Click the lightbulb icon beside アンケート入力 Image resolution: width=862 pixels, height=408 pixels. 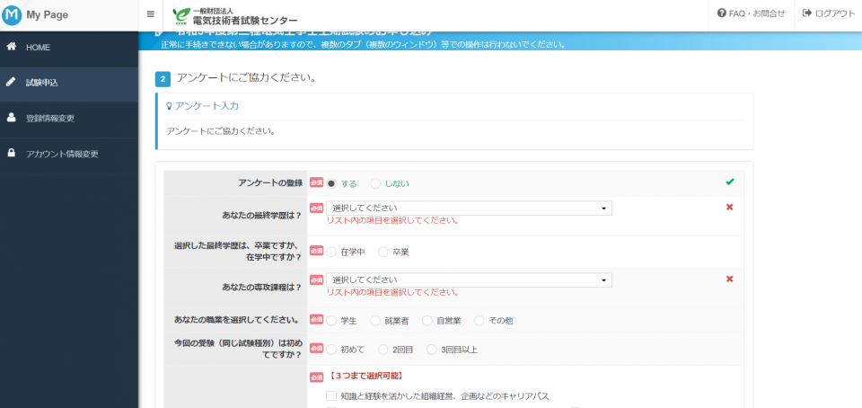click(x=169, y=106)
